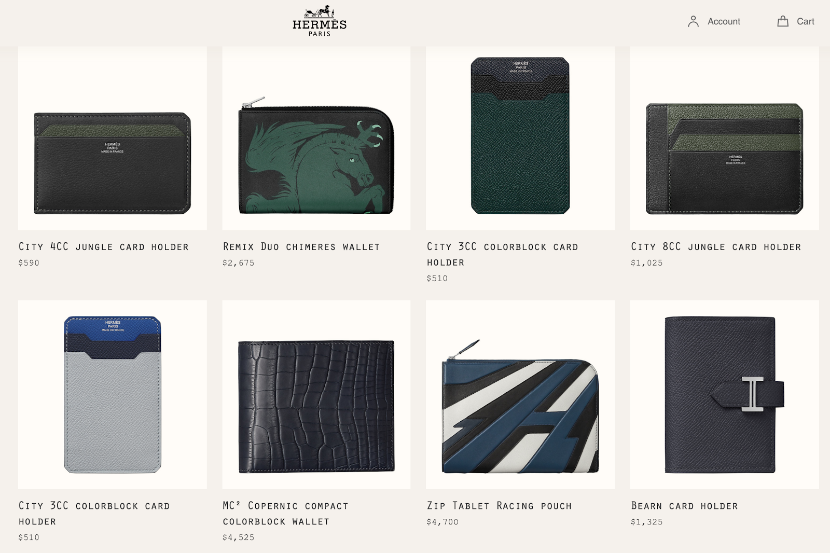Click the Hermès Paris logo
Screen dimensions: 830x553
click(x=320, y=21)
